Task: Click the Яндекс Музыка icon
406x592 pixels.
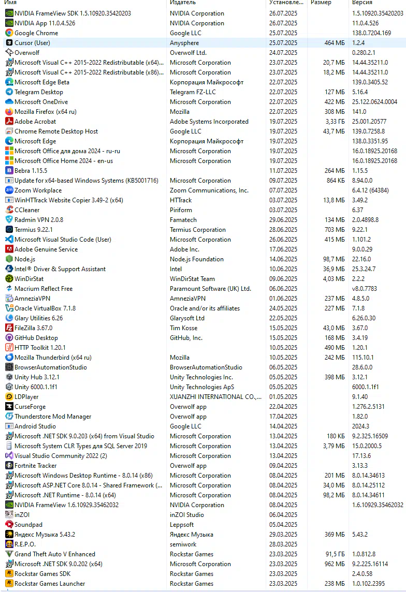Action: click(x=9, y=534)
